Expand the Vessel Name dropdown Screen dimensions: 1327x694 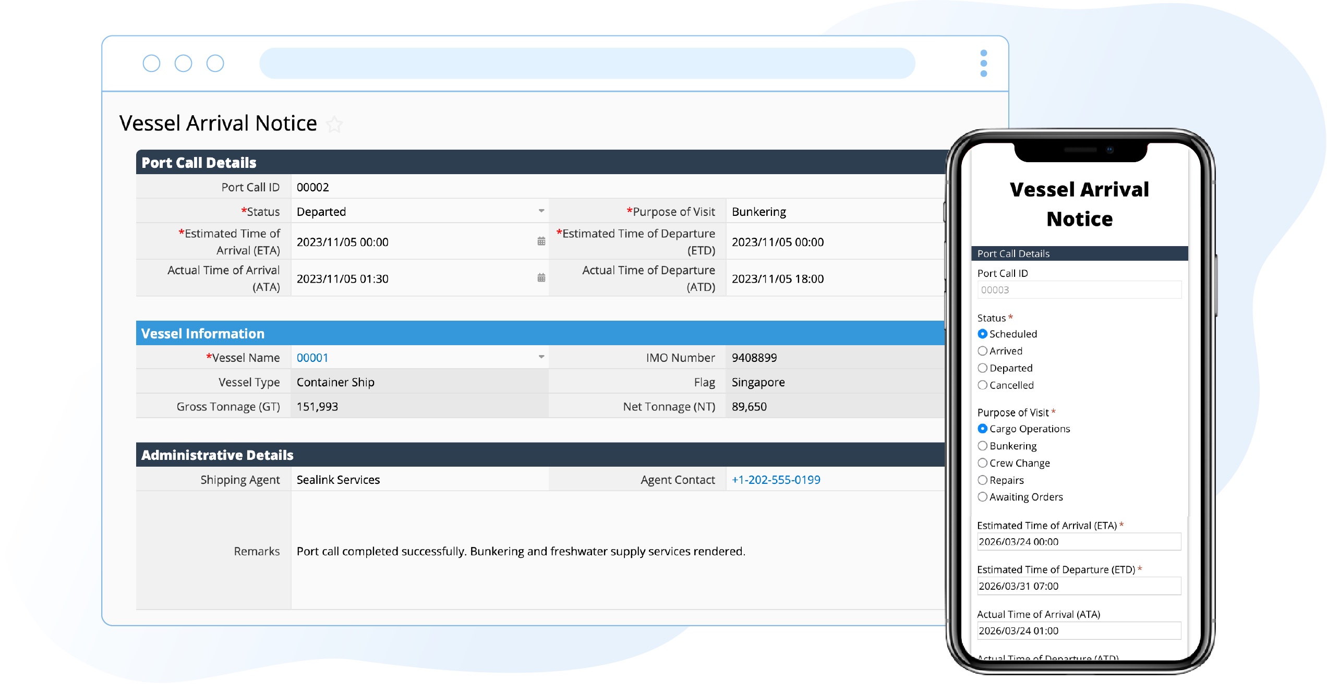click(x=540, y=358)
